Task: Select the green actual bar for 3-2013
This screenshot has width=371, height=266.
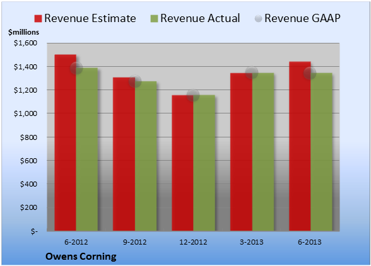Action: pos(263,152)
